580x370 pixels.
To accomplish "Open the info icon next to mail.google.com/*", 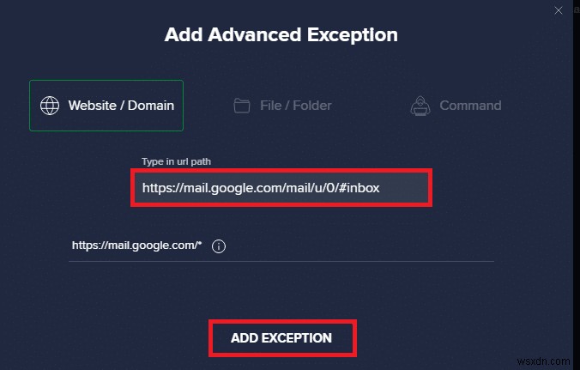I will (219, 246).
